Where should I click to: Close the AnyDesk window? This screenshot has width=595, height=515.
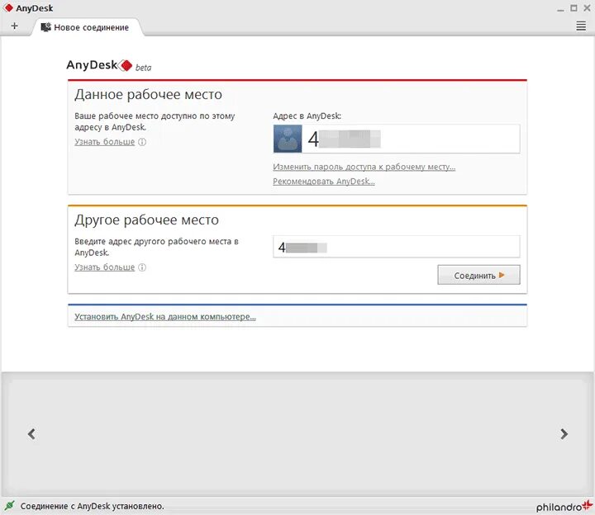tap(587, 8)
